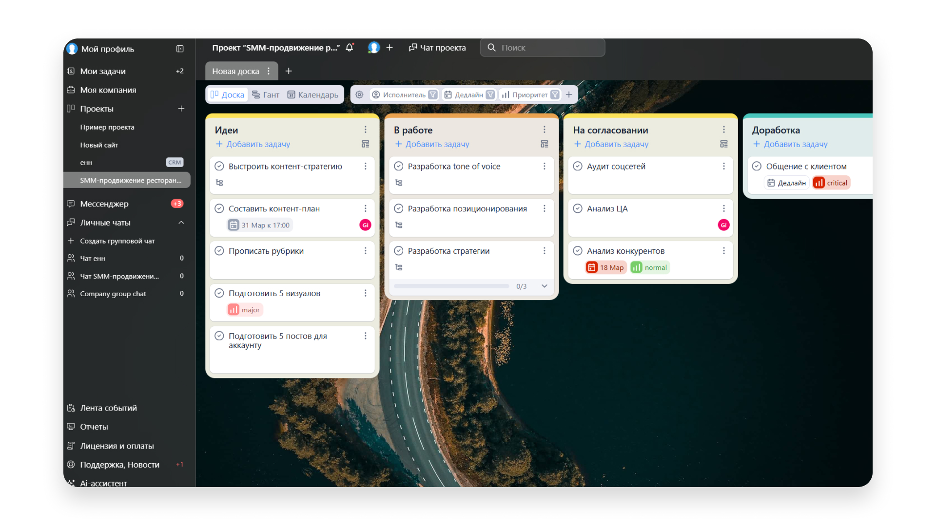Collapse sidebar using the panel icon
The width and height of the screenshot is (936, 526).
tap(180, 49)
